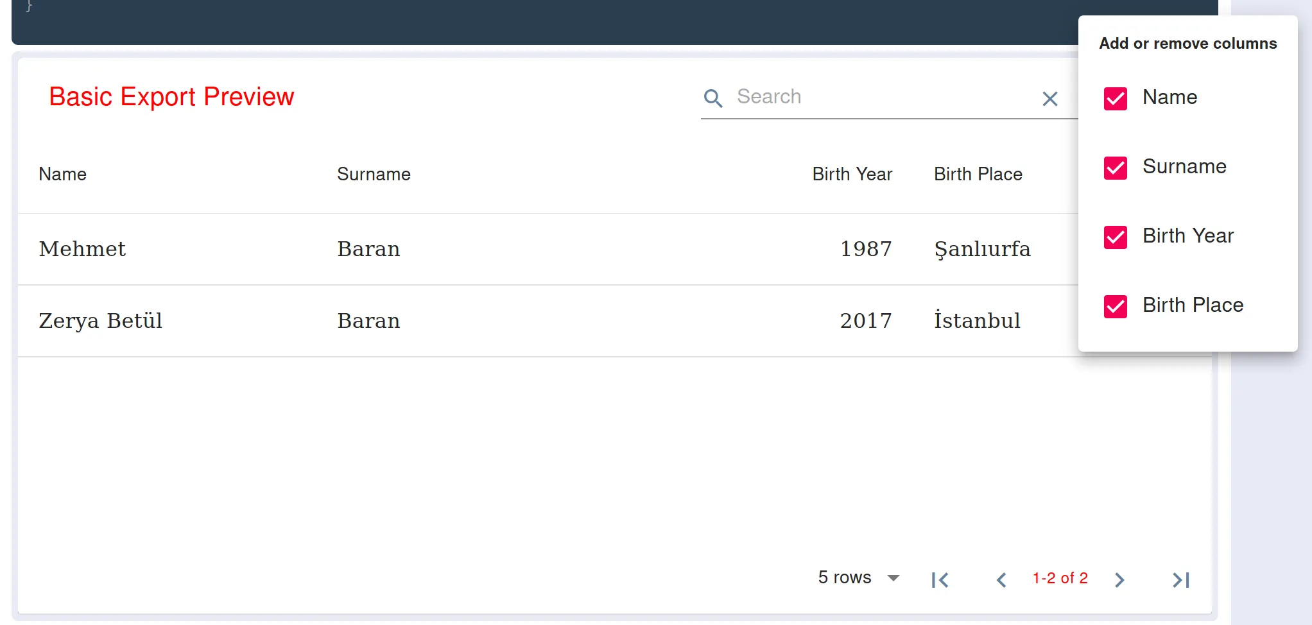The width and height of the screenshot is (1312, 625).
Task: Select the Mehmet row name cell
Action: pos(82,249)
